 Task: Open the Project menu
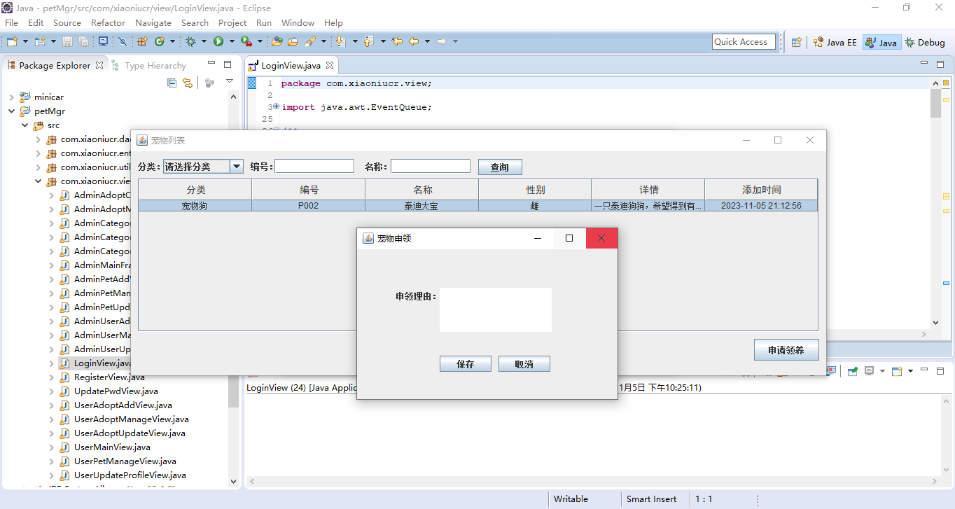click(x=232, y=22)
